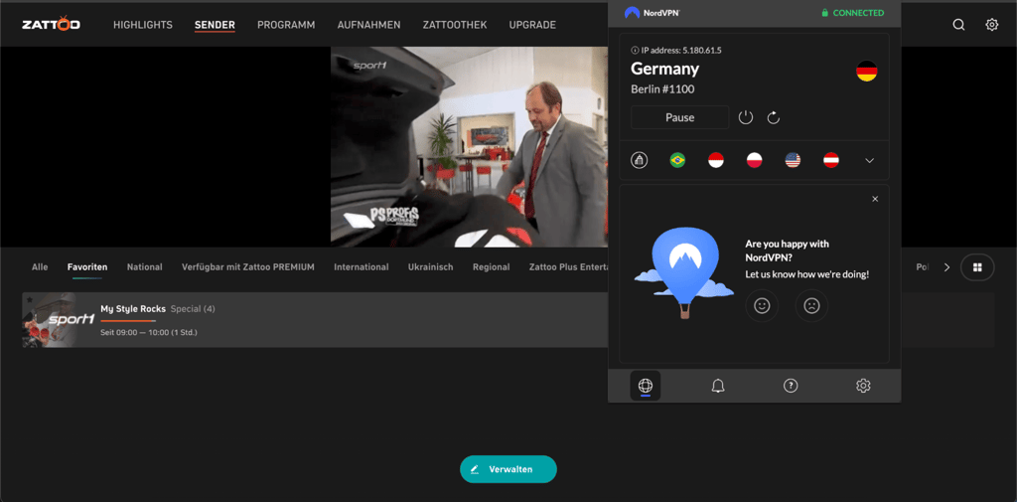Close the NordVPN feedback card
The width and height of the screenshot is (1017, 502).
pyautogui.click(x=875, y=199)
